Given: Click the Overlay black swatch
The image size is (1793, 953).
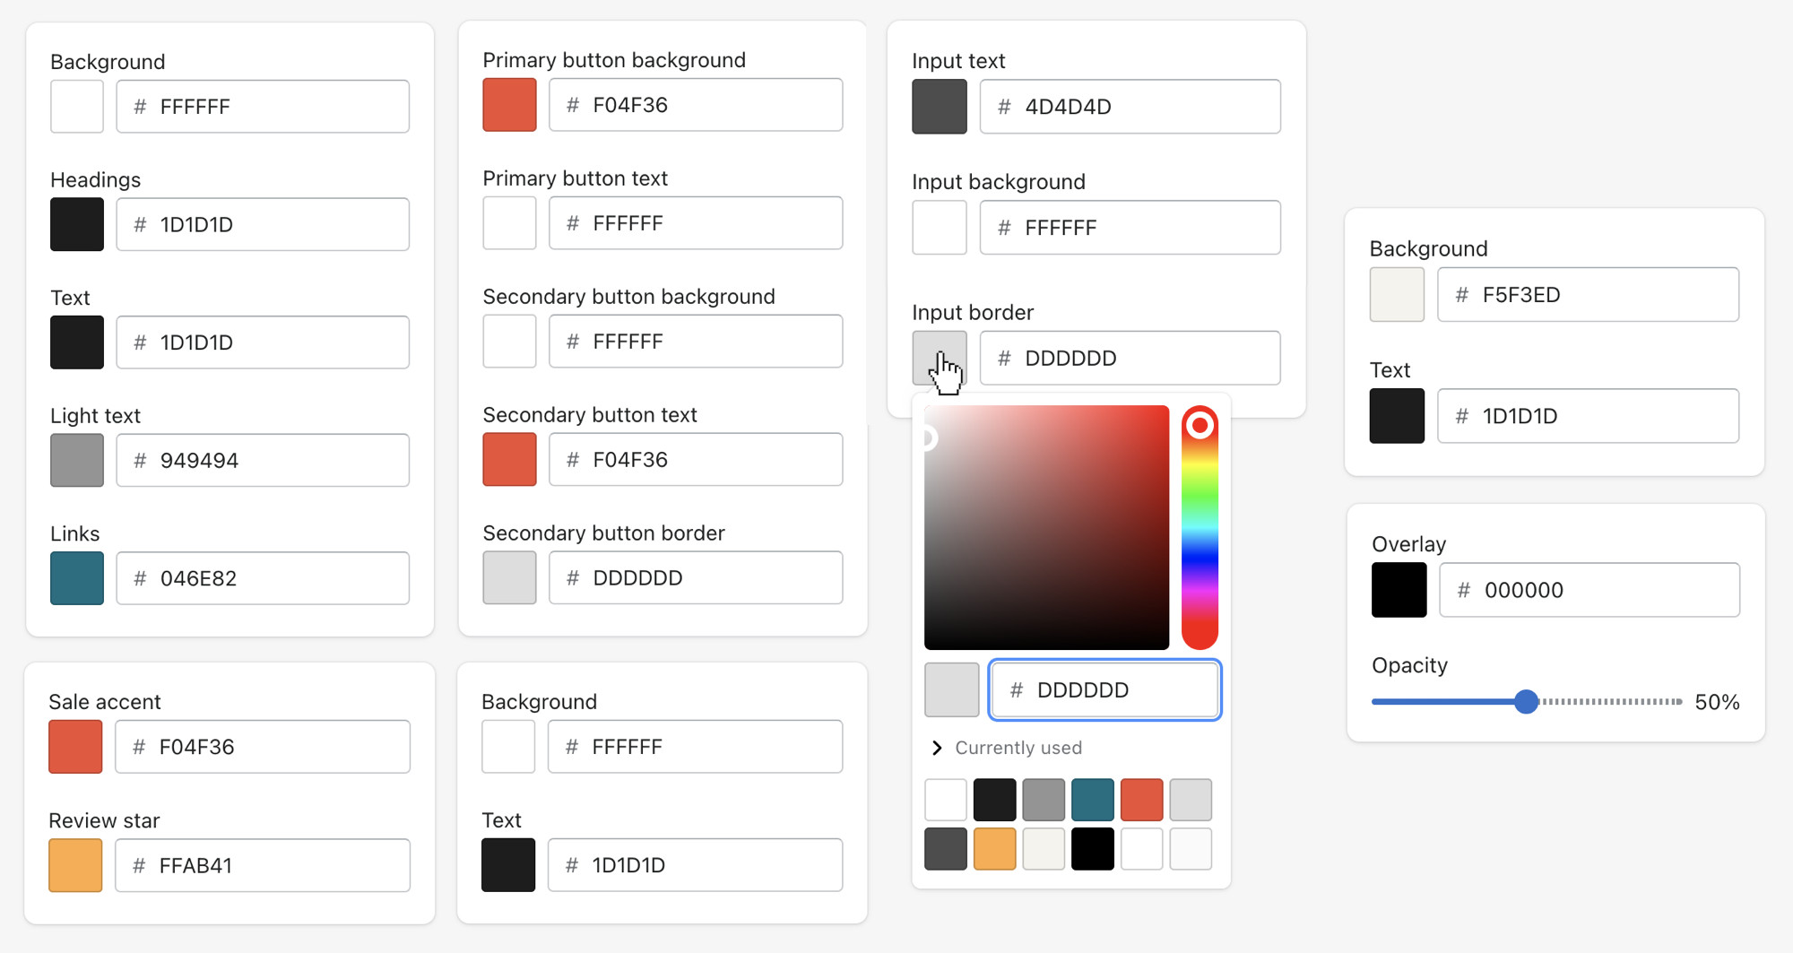Looking at the screenshot, I should (x=1399, y=590).
